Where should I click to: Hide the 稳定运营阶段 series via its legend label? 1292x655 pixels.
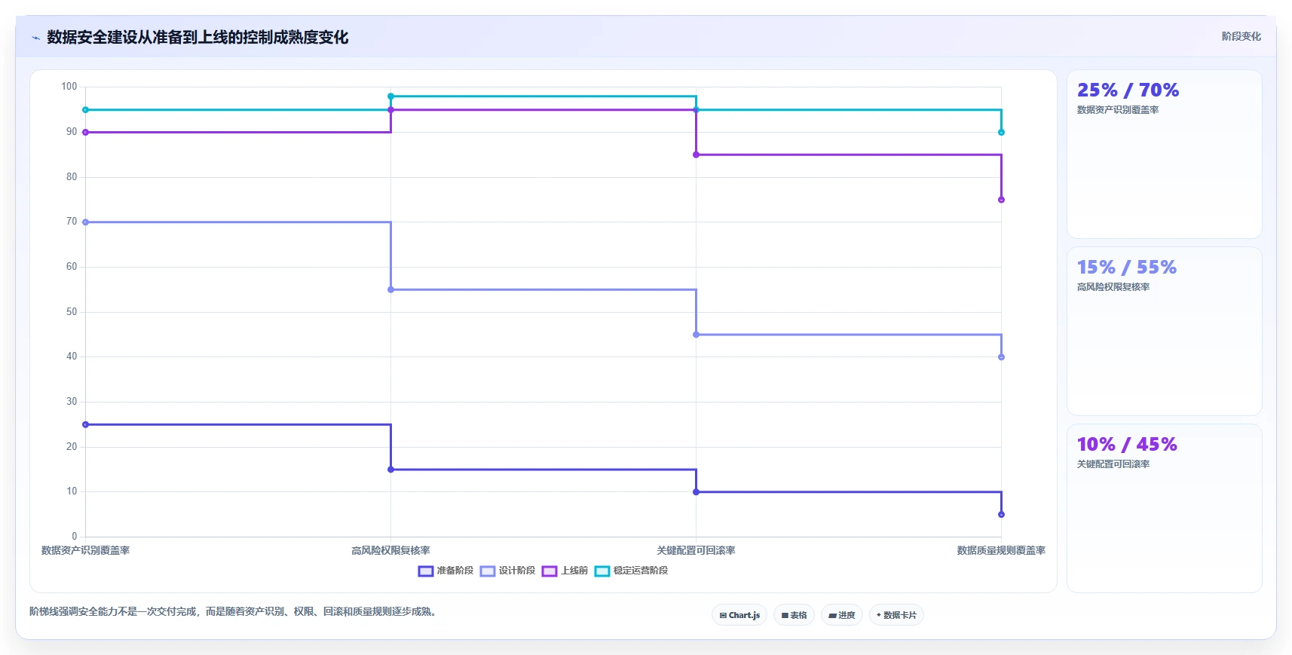point(641,571)
